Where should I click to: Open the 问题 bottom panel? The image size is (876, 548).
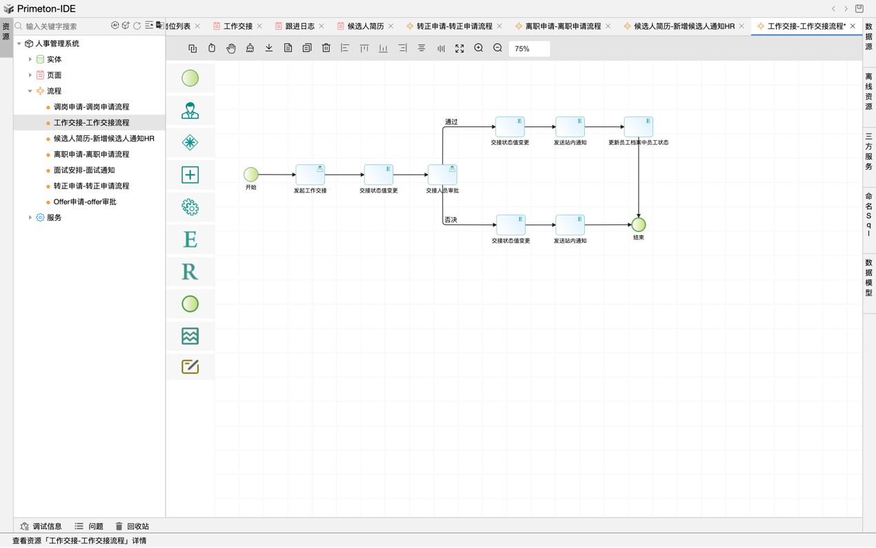click(x=89, y=527)
